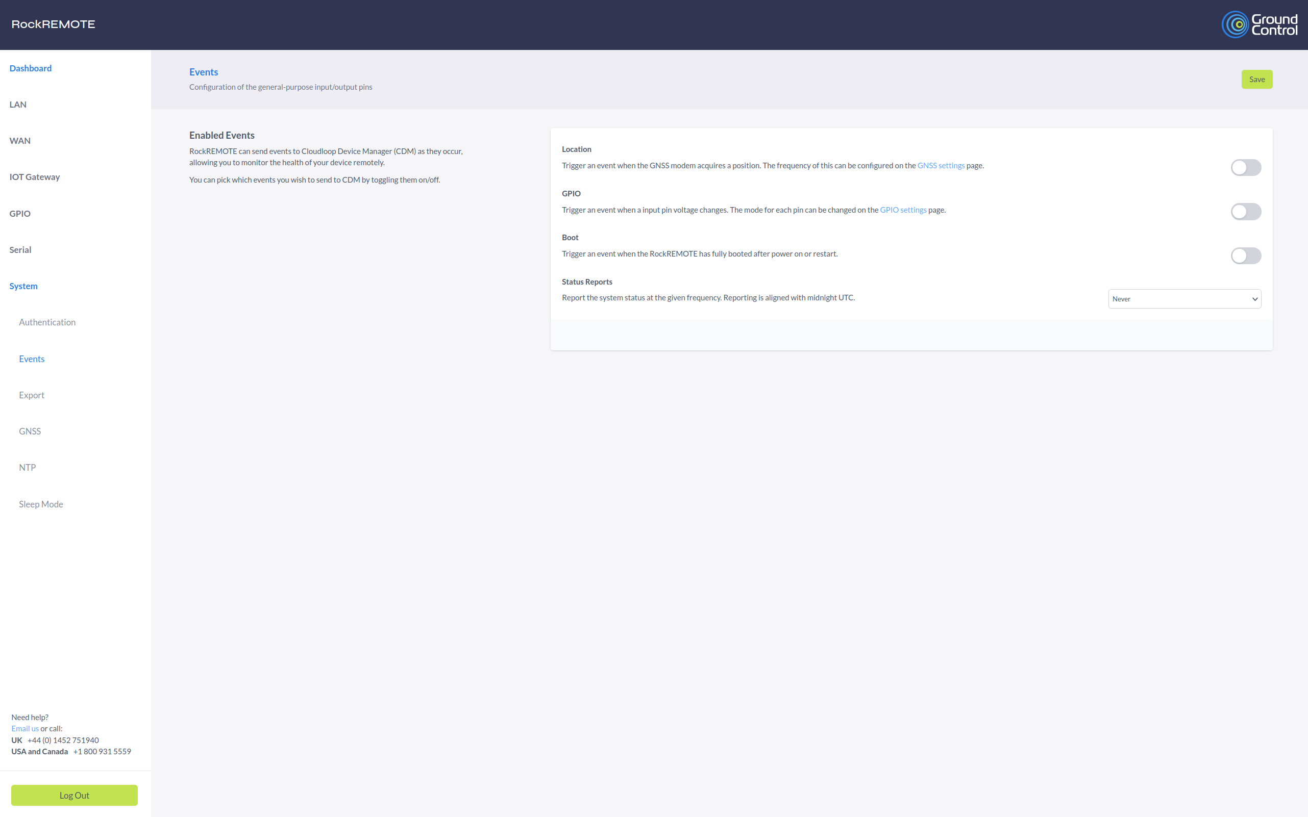Select IOT Gateway in sidebar
Screen dimensions: 1308x817
[35, 176]
